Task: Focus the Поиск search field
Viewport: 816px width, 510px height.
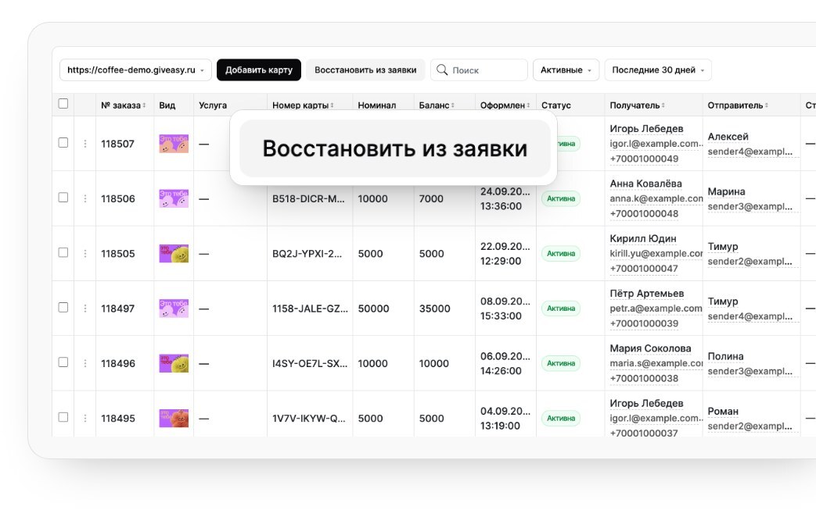Action: pyautogui.click(x=479, y=70)
